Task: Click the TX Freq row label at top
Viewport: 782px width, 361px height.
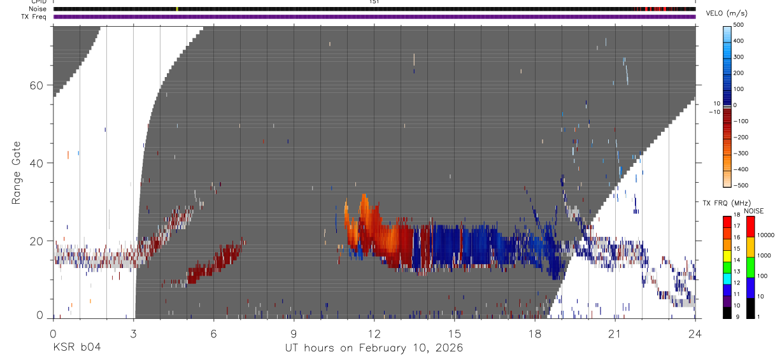Action: tap(35, 16)
